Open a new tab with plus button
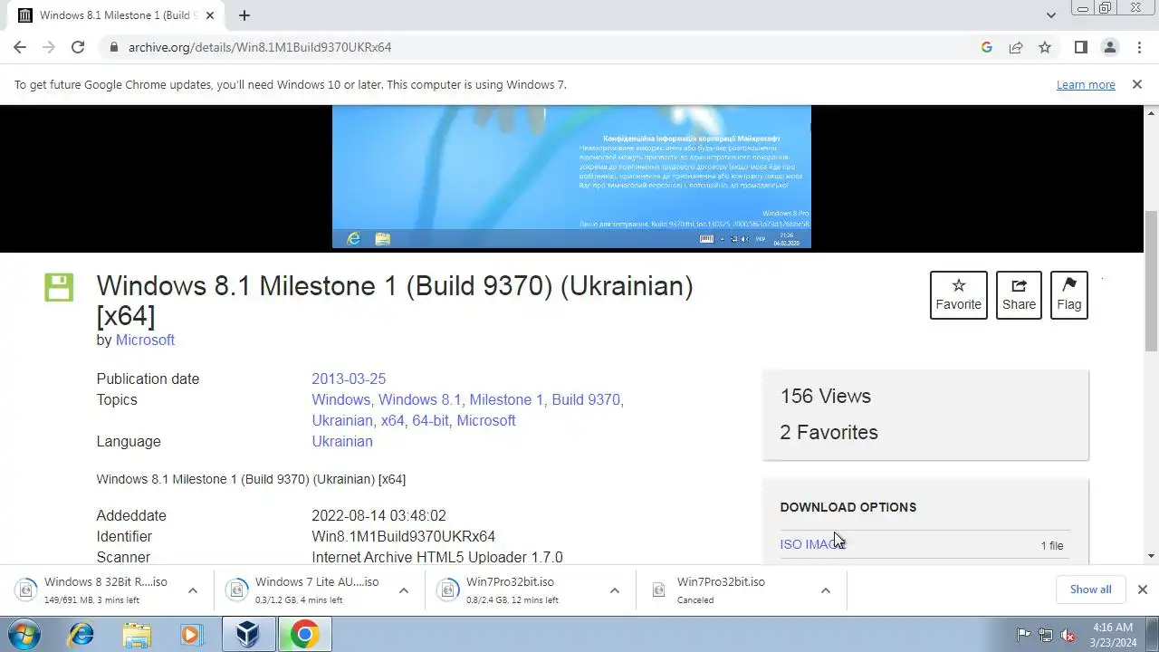Image resolution: width=1159 pixels, height=652 pixels. click(244, 15)
